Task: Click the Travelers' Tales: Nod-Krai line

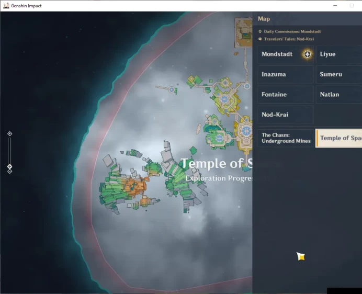Action: coord(289,39)
